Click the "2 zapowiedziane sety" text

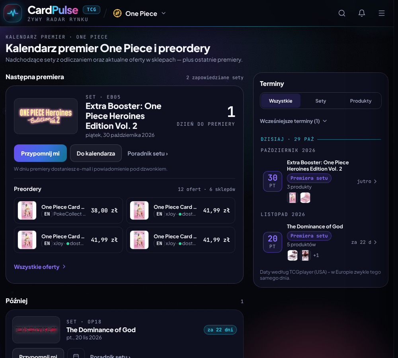(x=215, y=78)
